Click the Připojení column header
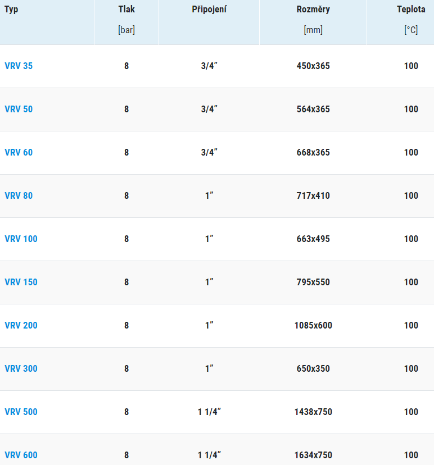The height and width of the screenshot is (465, 434). tap(209, 9)
